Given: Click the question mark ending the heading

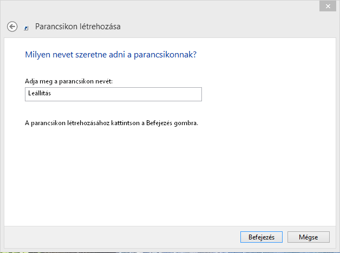Looking at the screenshot, I should tap(194, 55).
